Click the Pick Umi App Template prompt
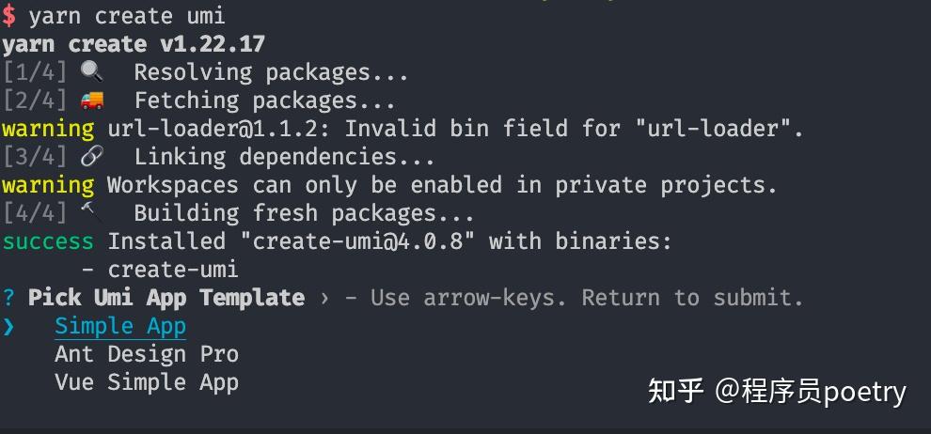 [166, 298]
